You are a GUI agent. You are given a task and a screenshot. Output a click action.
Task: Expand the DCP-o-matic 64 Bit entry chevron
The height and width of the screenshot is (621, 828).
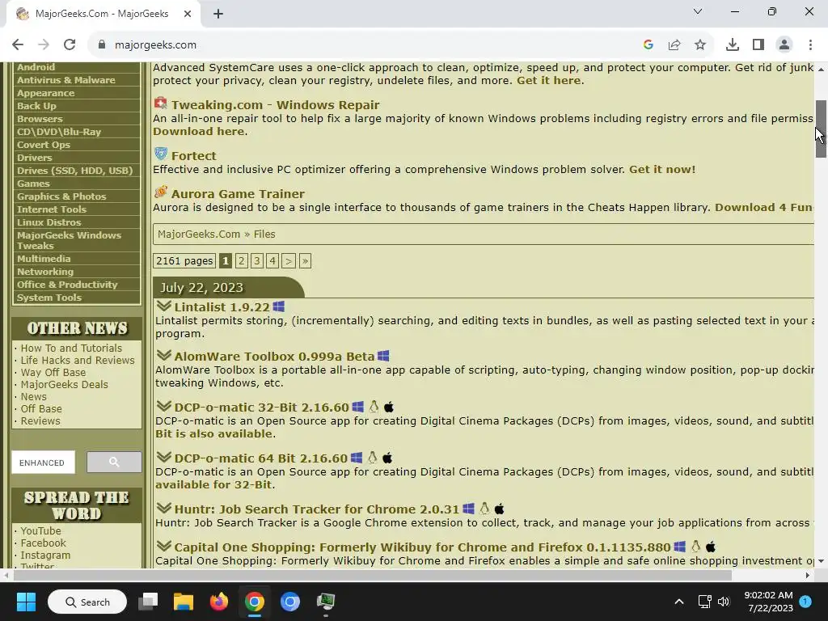[163, 457]
